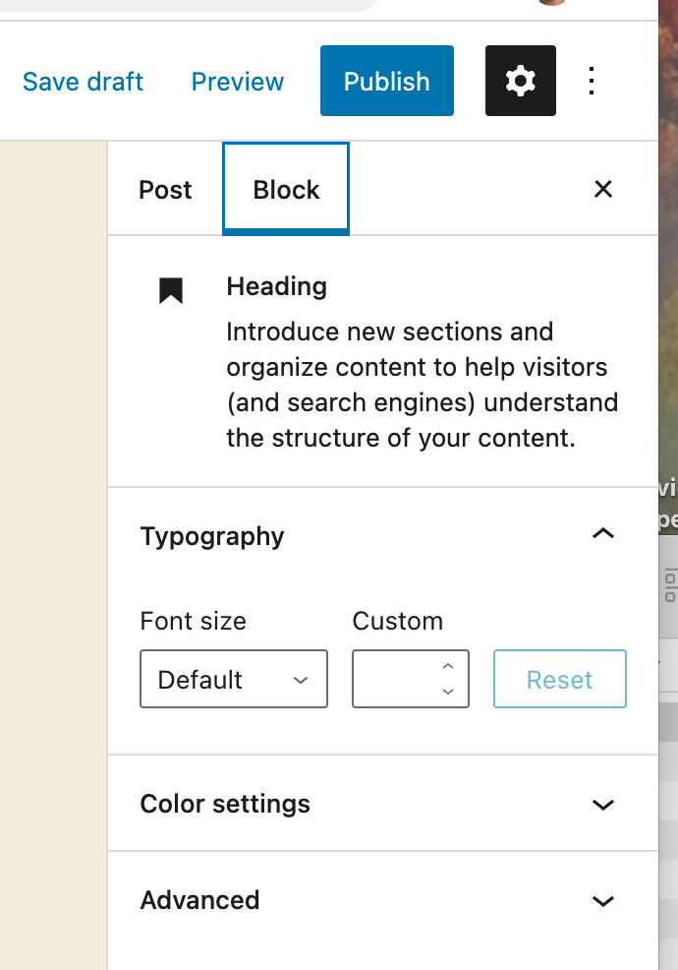This screenshot has height=970, width=678.
Task: Click the Publish button
Action: (x=386, y=81)
